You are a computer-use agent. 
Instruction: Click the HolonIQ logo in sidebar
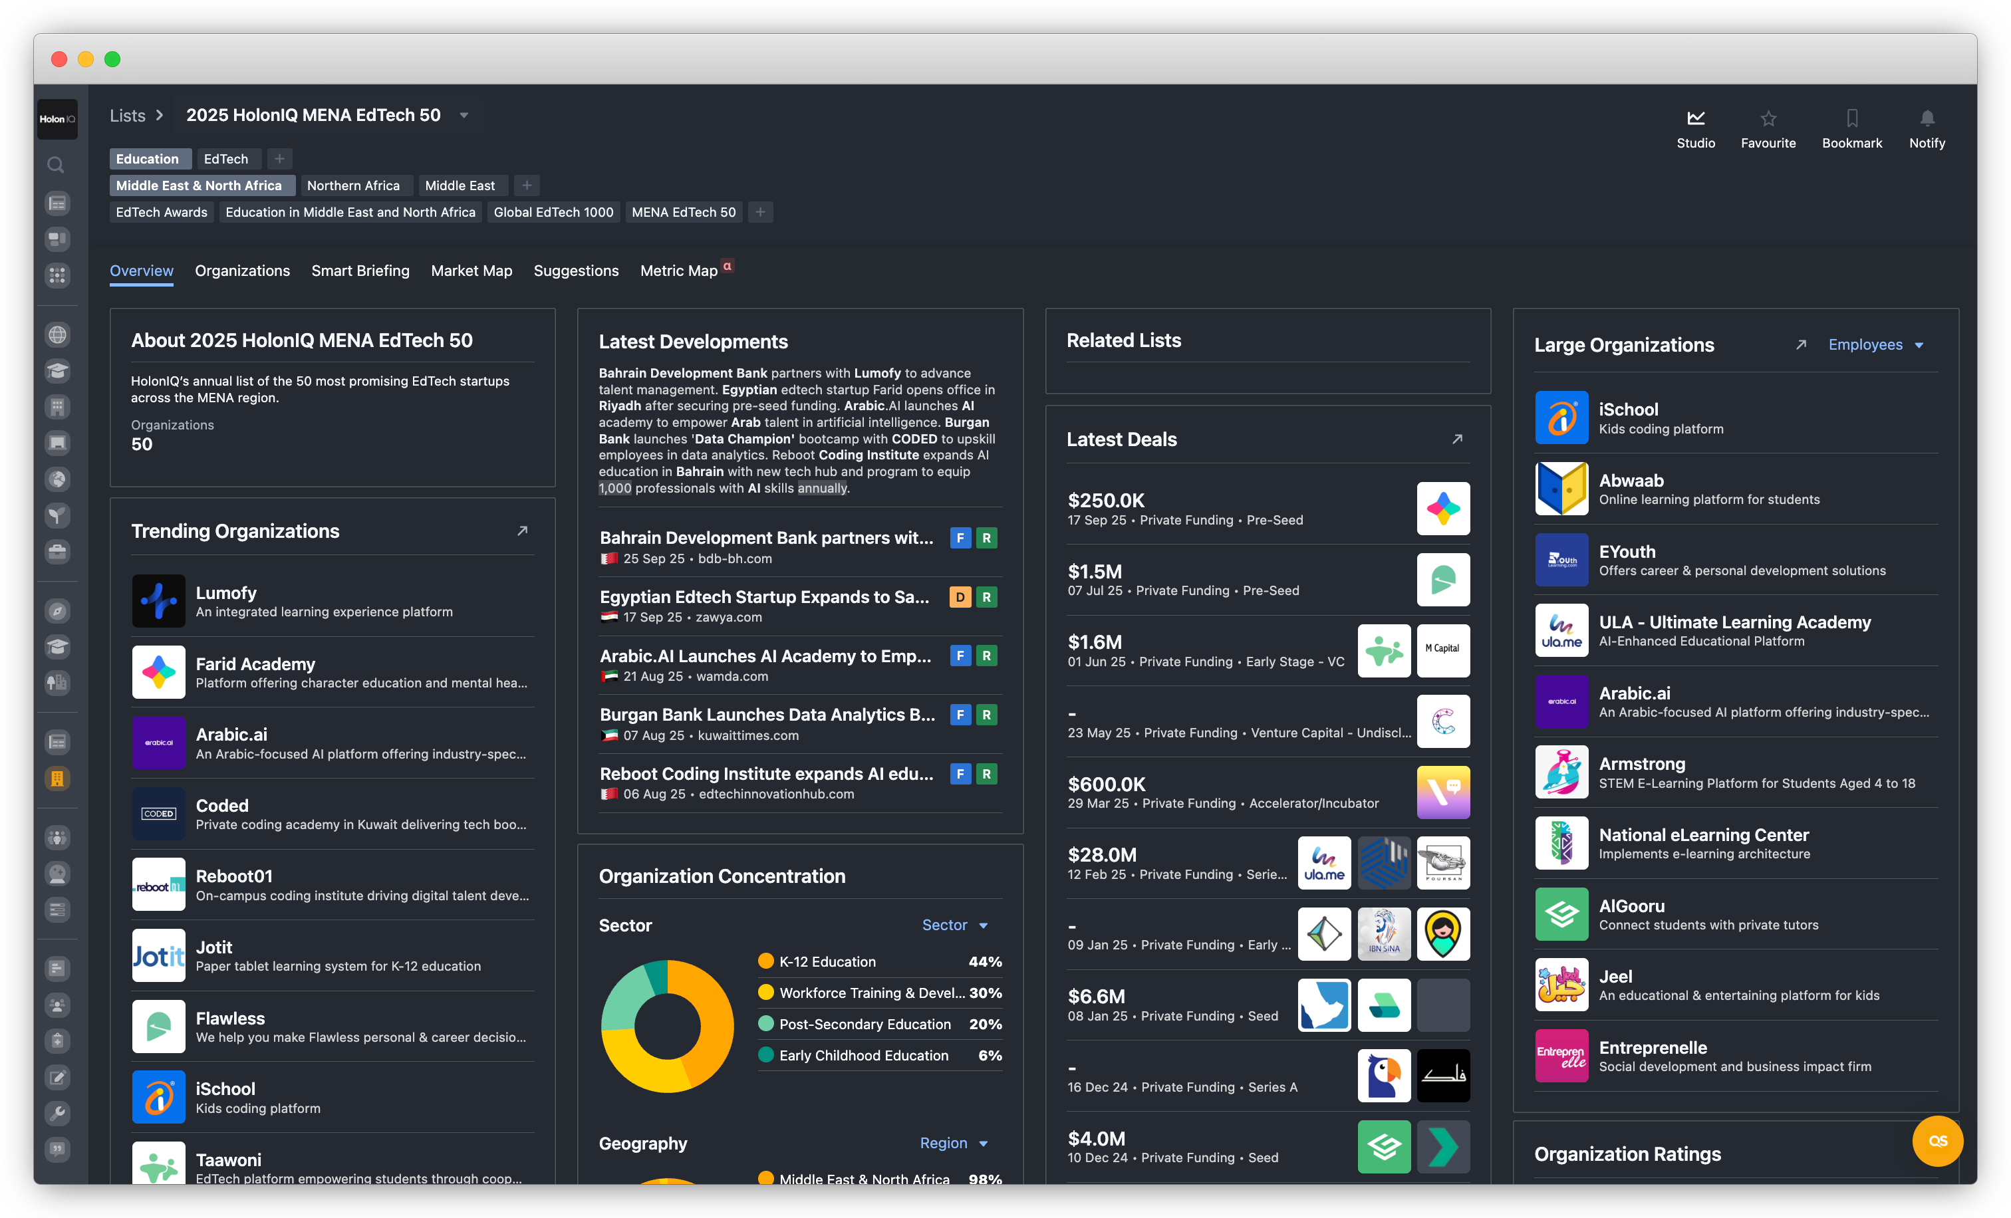point(57,119)
